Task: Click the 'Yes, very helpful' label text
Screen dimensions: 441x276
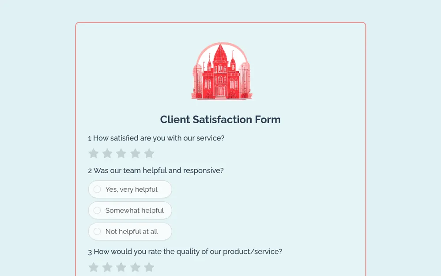Action: tap(131, 189)
